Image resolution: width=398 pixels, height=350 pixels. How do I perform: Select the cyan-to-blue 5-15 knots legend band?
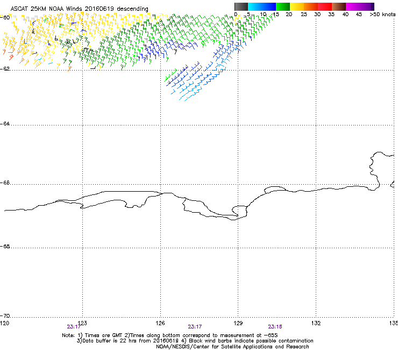click(x=262, y=6)
